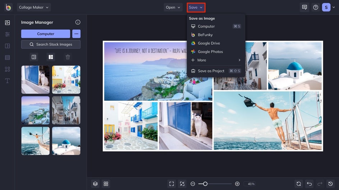Expand the More submenu arrow
339x190 pixels.
tap(239, 60)
